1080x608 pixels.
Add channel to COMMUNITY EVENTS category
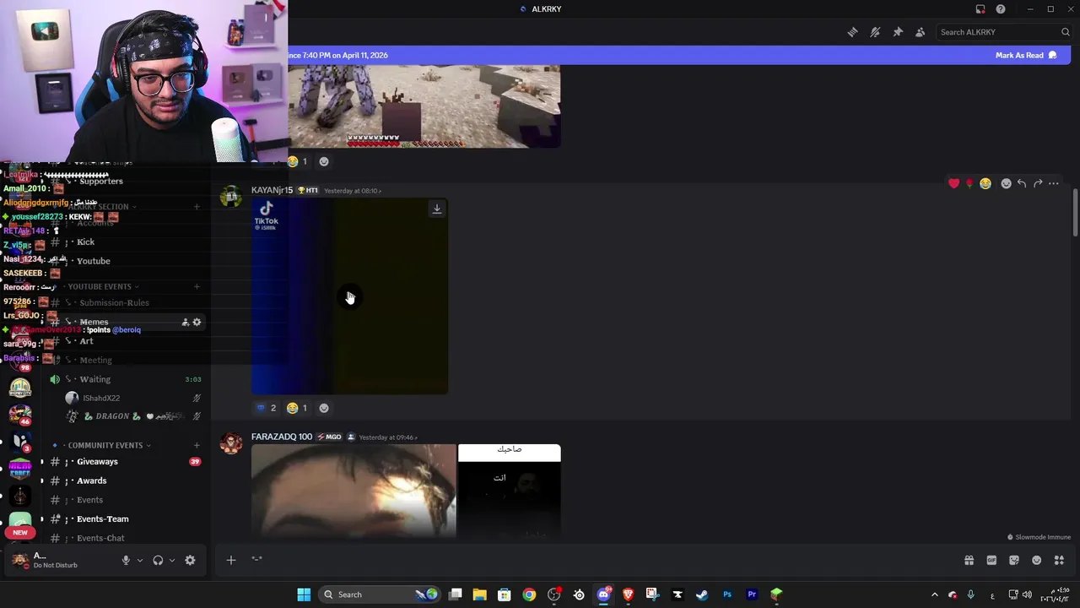click(197, 445)
